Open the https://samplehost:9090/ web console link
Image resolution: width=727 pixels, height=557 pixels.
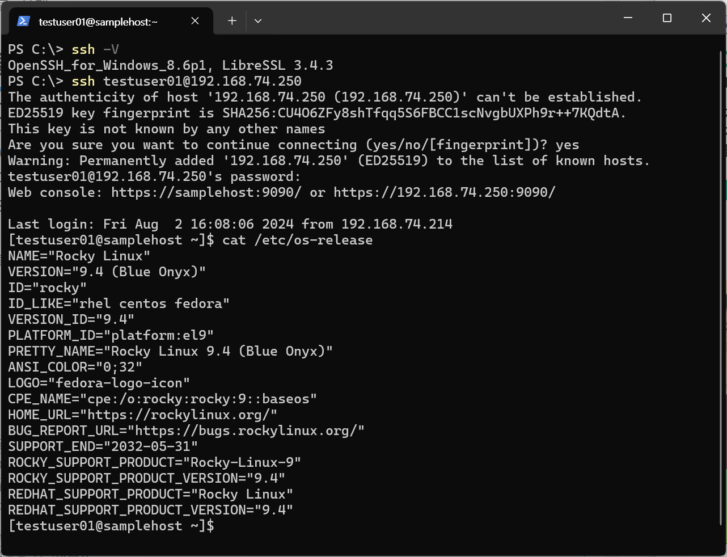[x=206, y=192]
